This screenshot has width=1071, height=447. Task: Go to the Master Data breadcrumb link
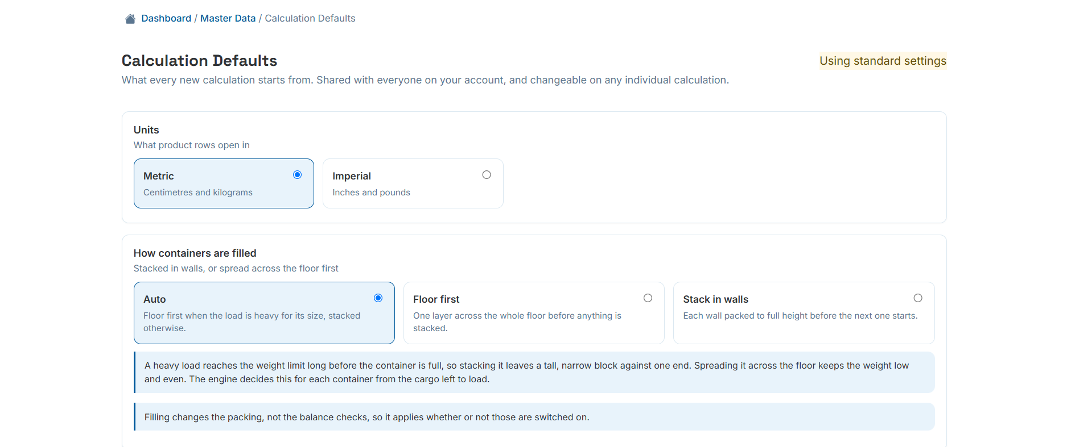228,18
